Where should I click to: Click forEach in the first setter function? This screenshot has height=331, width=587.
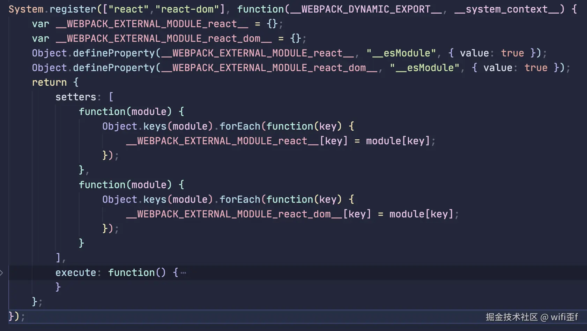pos(240,126)
